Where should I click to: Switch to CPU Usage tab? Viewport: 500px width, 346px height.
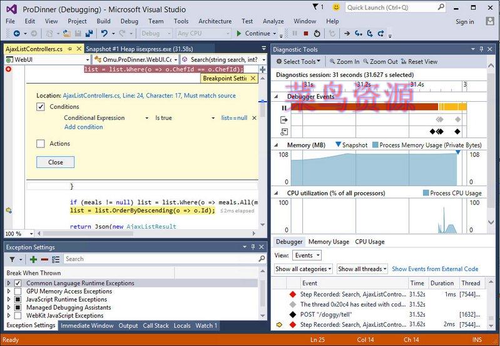pyautogui.click(x=370, y=242)
